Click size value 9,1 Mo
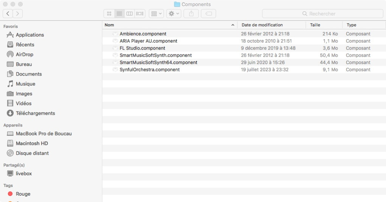This screenshot has width=386, height=202. point(330,69)
